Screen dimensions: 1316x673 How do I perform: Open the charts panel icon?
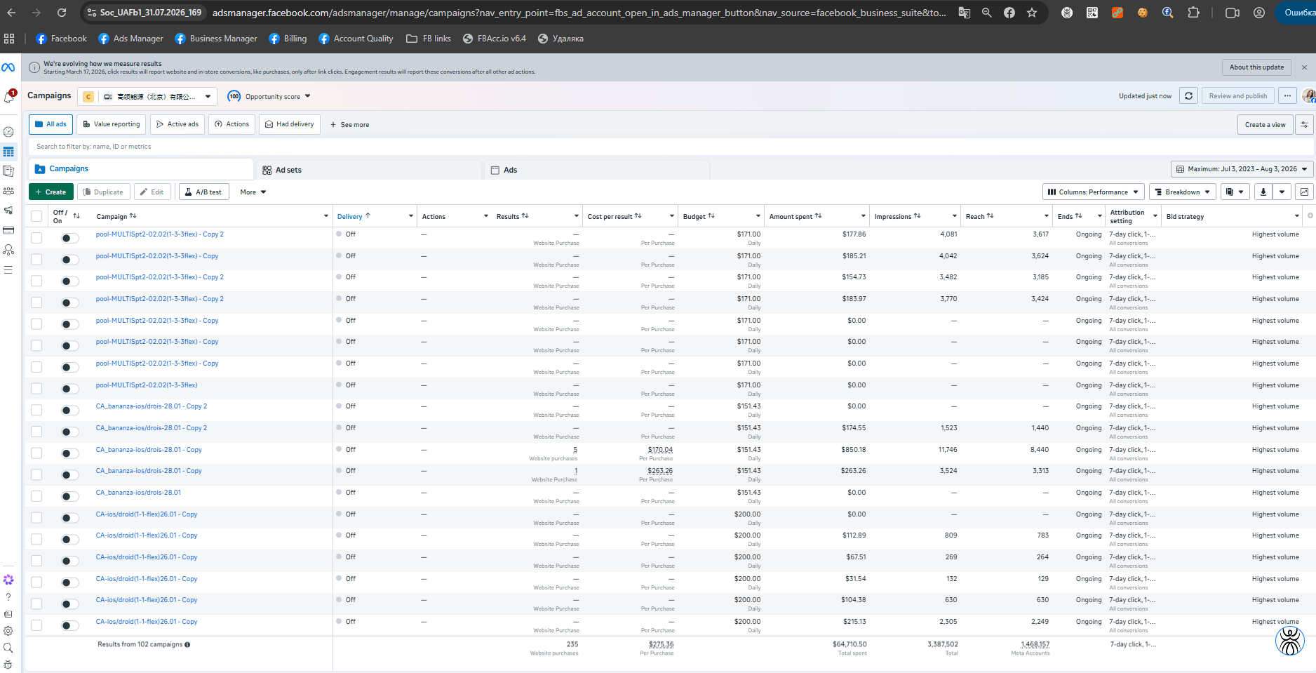point(1304,192)
